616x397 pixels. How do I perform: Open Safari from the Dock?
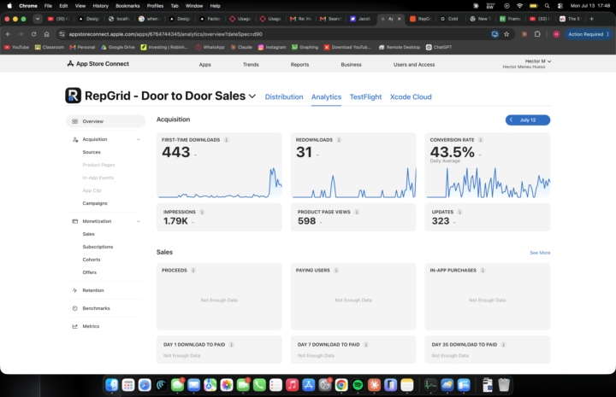pos(145,385)
